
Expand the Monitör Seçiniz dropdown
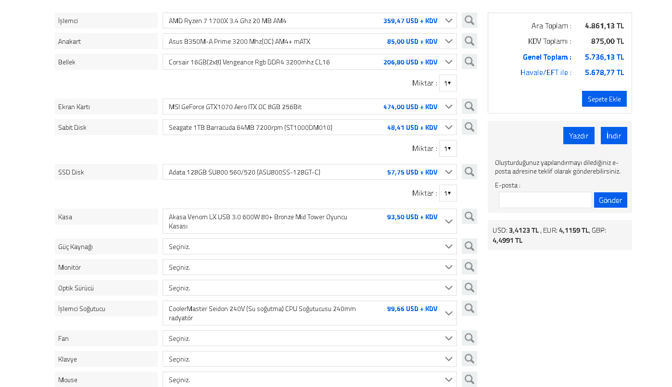[x=310, y=267]
